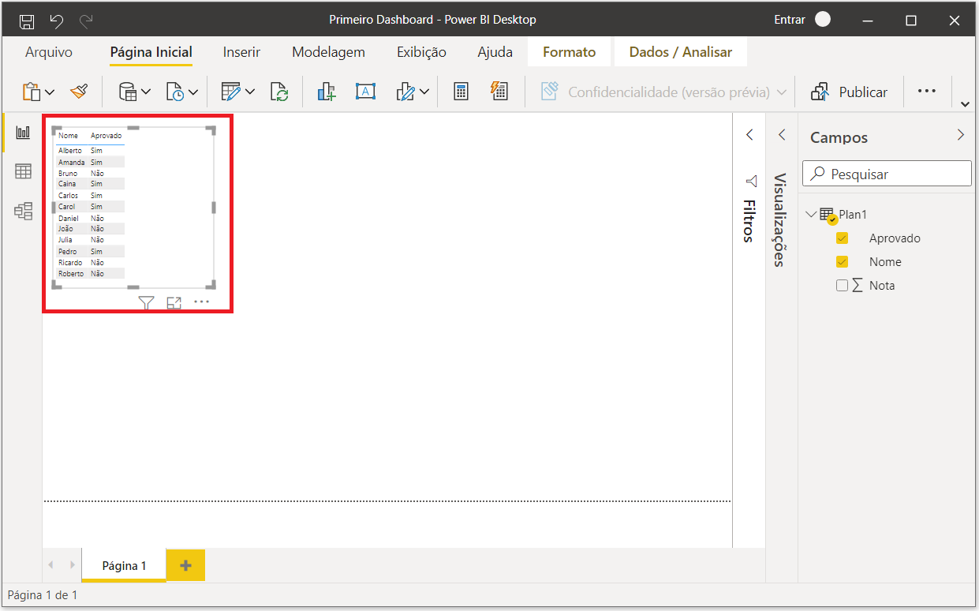Click the Redo arrow in title bar
This screenshot has width=979, height=611.
click(86, 21)
